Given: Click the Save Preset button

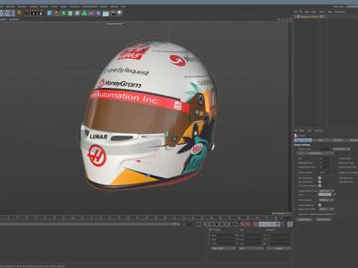Looking at the screenshot, I should pos(324,220).
